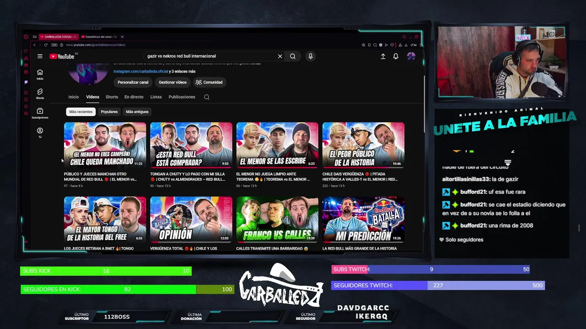Go forward with the browser forward arrow
Image resolution: width=586 pixels, height=329 pixels.
pos(40,45)
